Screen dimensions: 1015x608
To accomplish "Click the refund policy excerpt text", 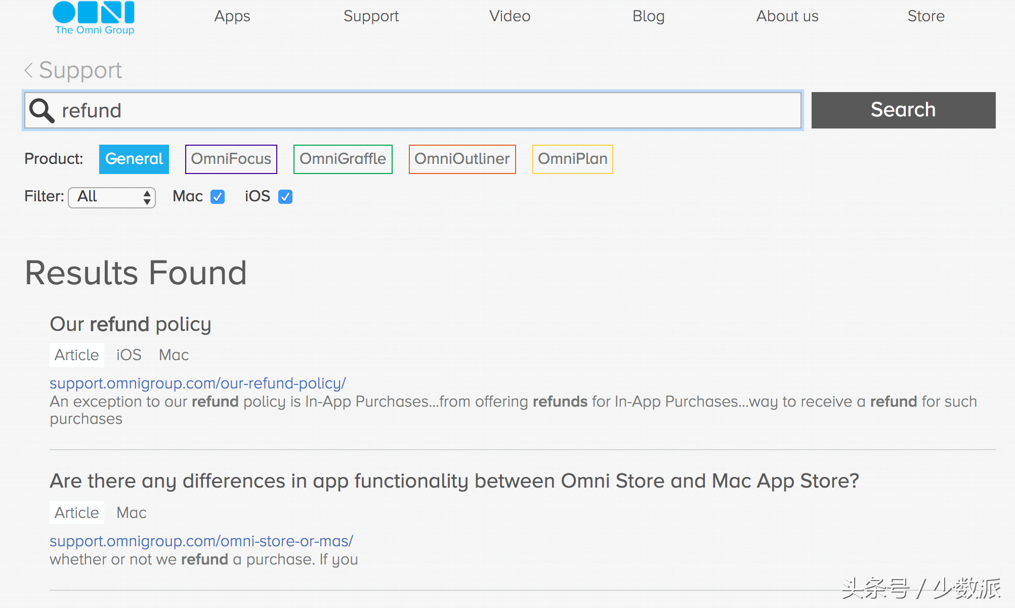I will point(513,410).
